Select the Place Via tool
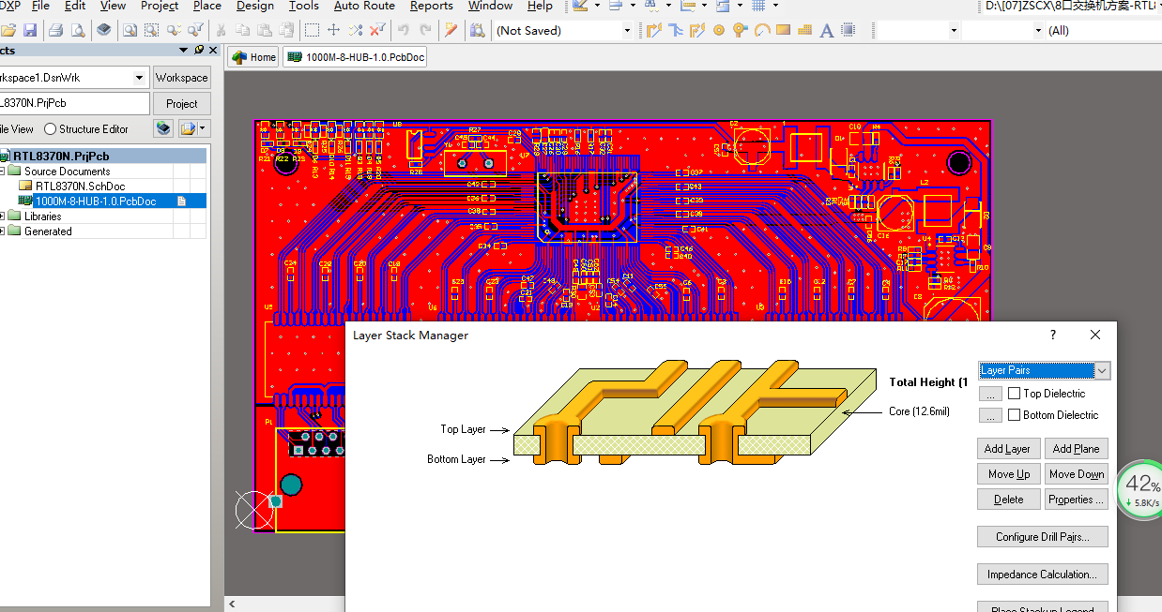The width and height of the screenshot is (1162, 612). click(x=741, y=30)
